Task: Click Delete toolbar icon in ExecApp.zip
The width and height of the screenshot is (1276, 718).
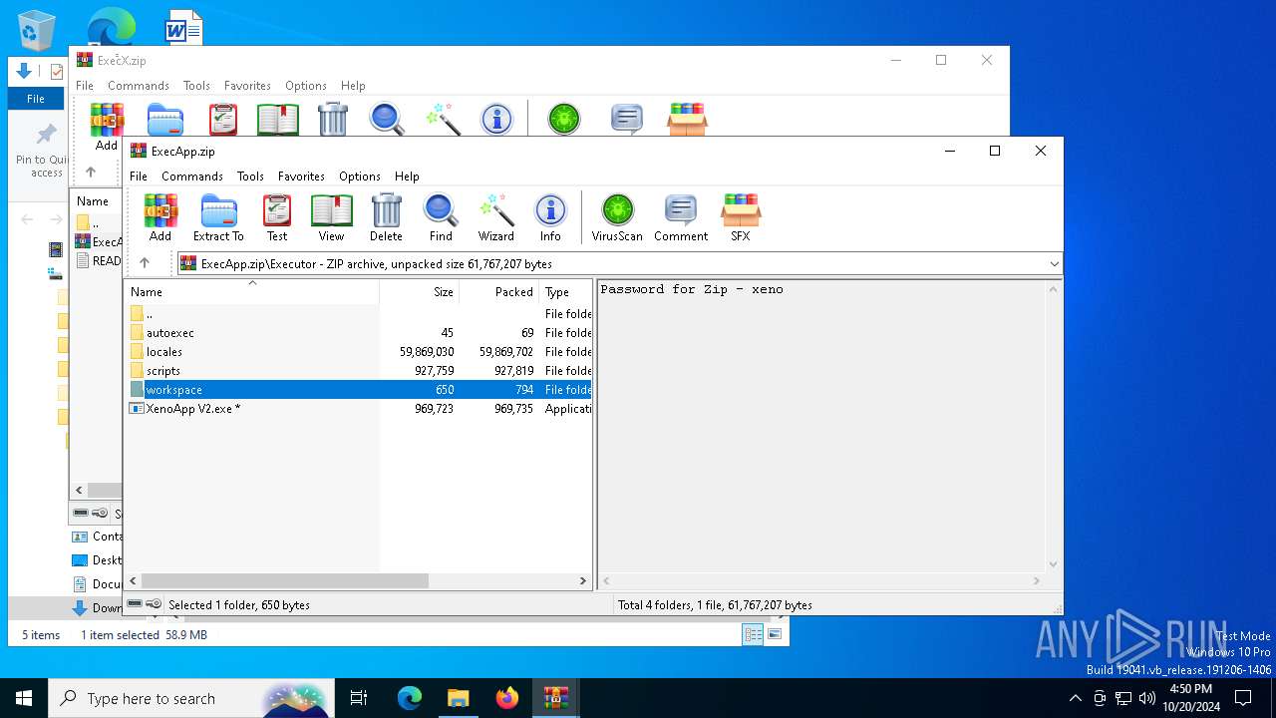Action: (x=386, y=217)
